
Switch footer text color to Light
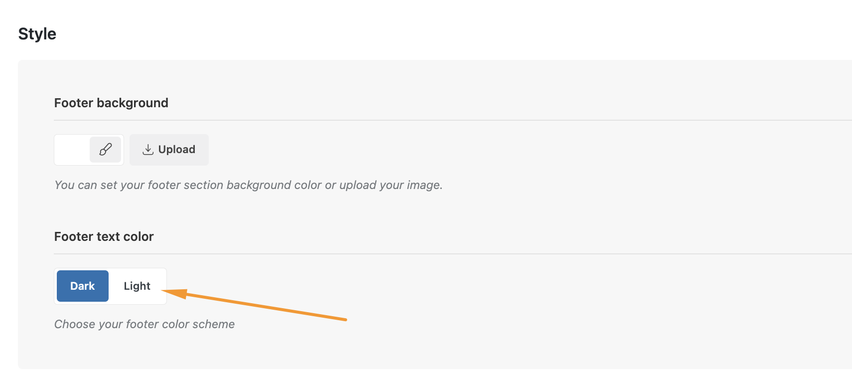[x=137, y=286]
